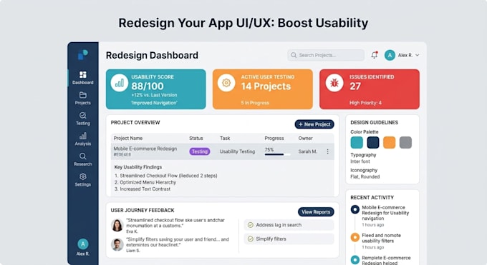Click the Project Name column header
The height and width of the screenshot is (265, 487).
[128, 139]
